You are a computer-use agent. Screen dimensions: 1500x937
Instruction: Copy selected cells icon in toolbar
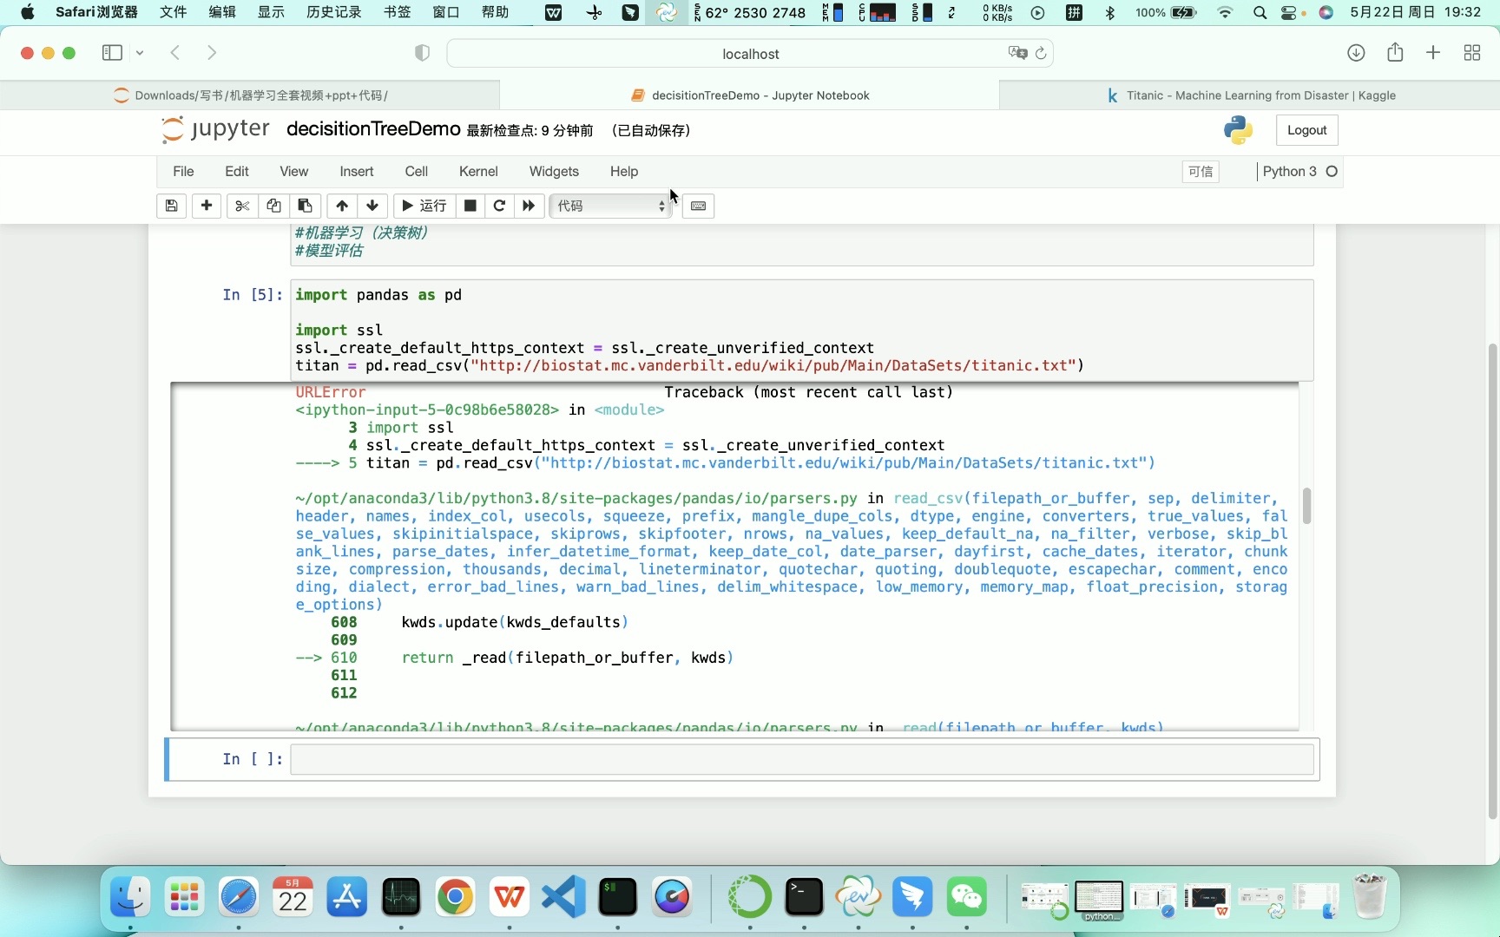(273, 206)
